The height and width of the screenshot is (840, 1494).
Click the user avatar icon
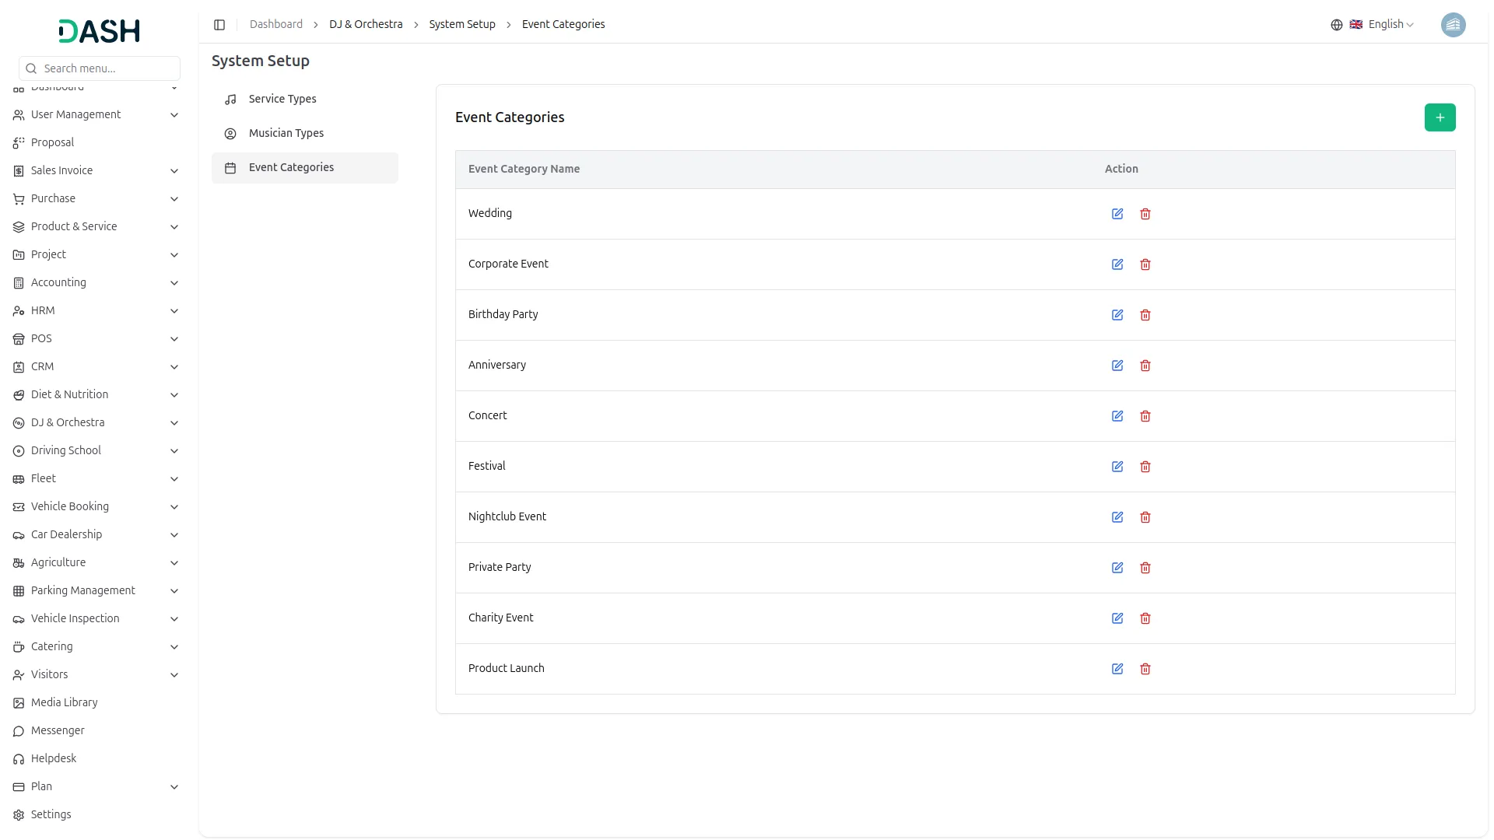point(1453,25)
